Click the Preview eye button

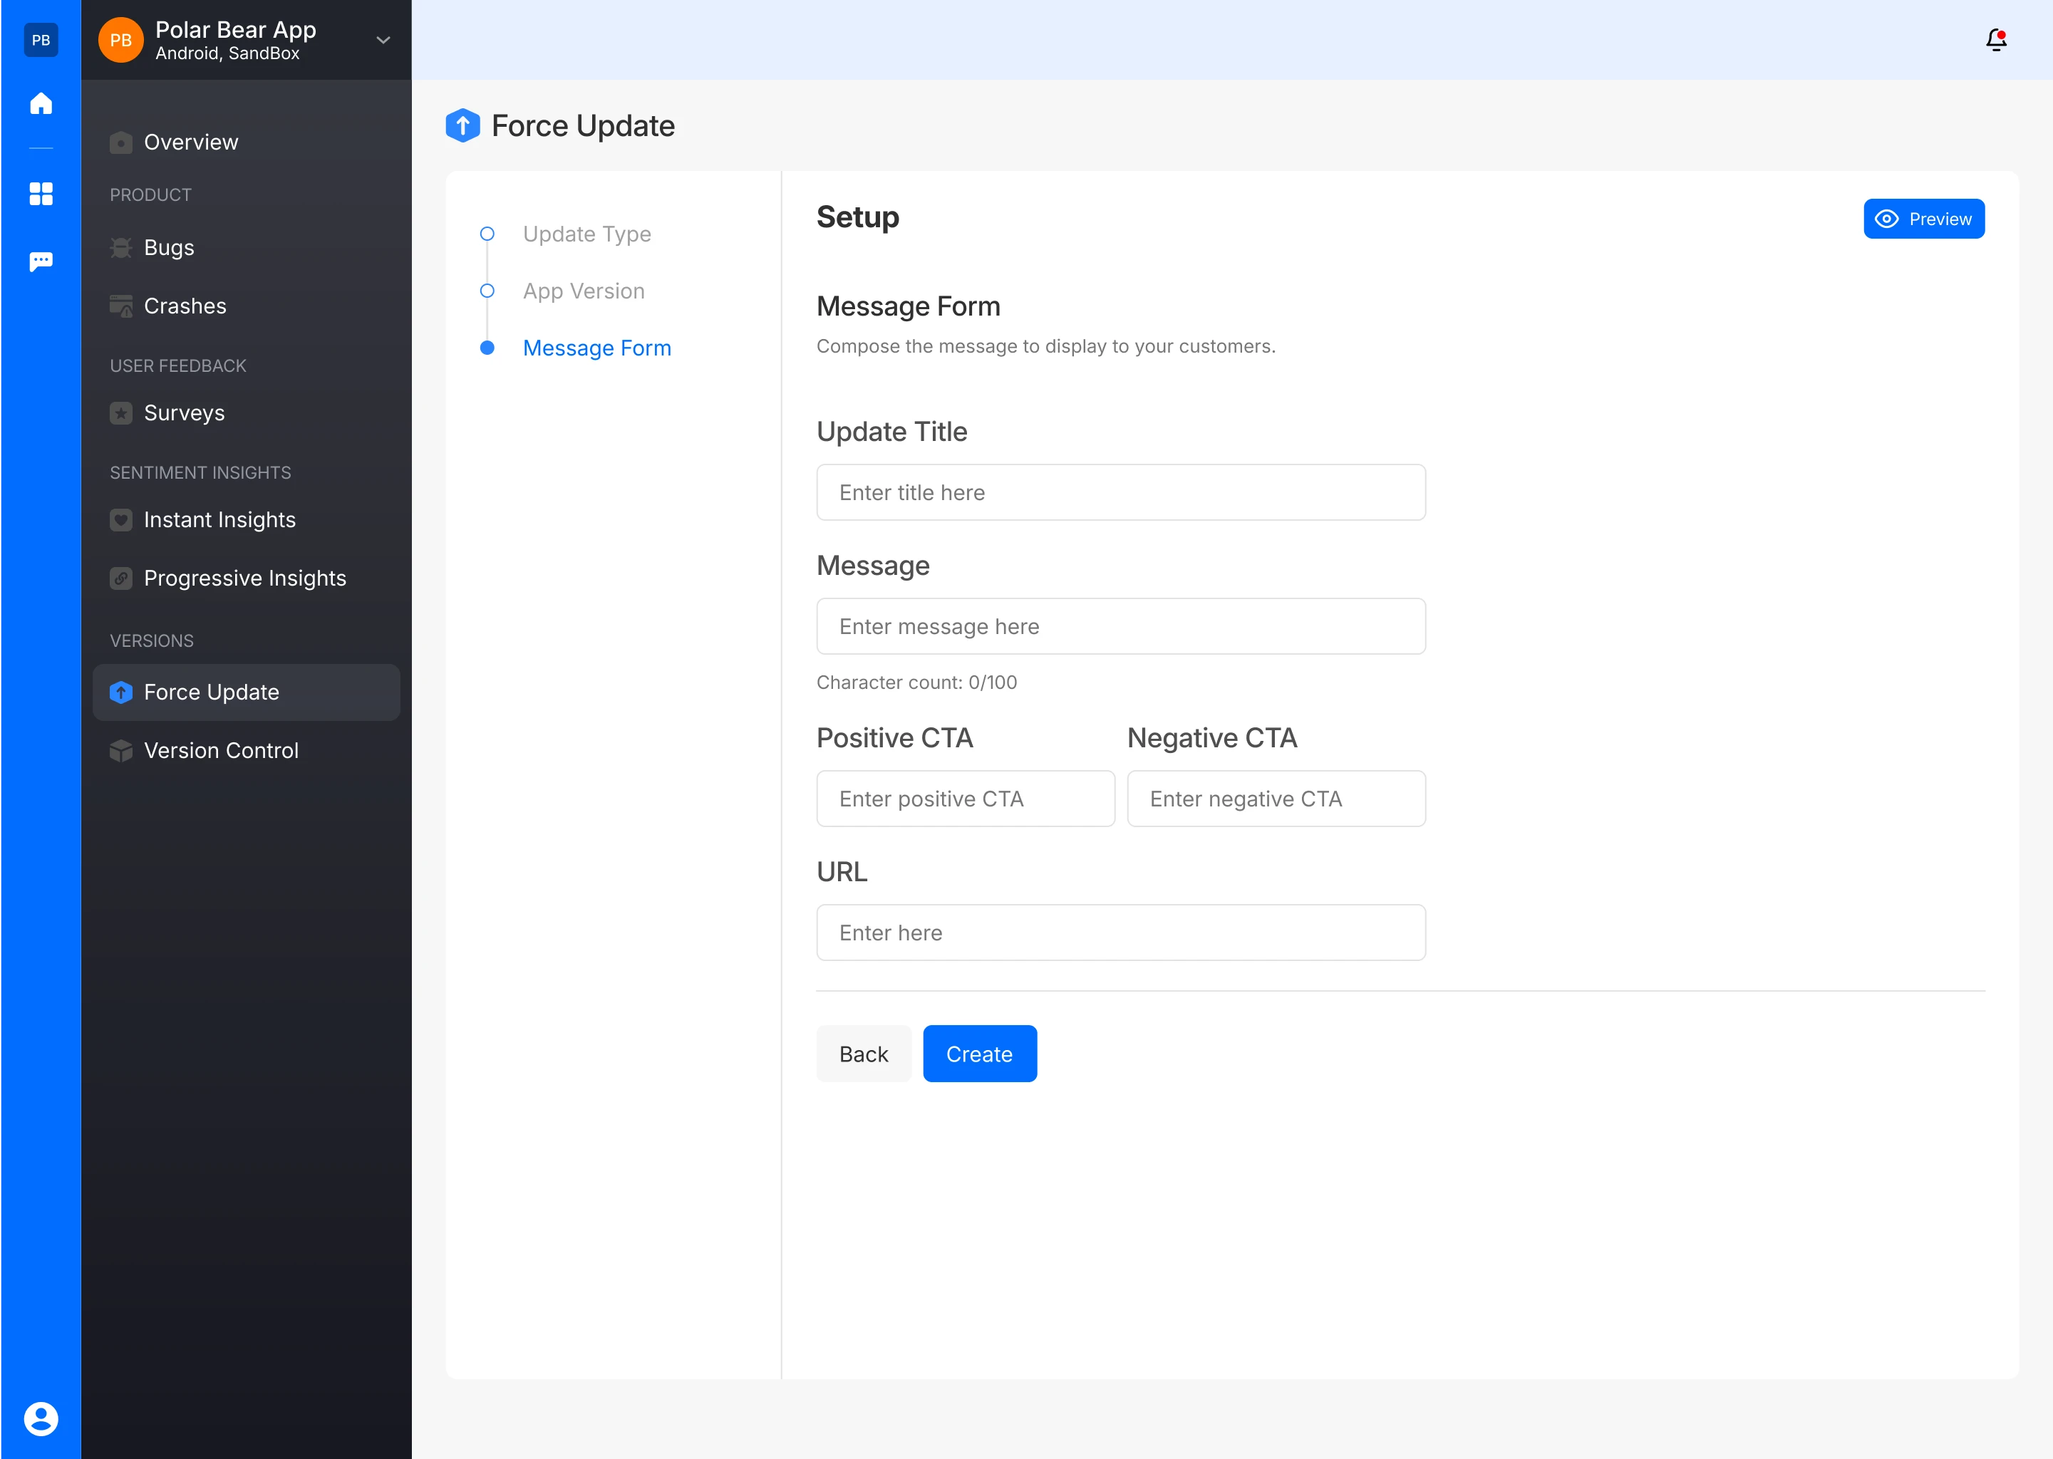tap(1923, 219)
